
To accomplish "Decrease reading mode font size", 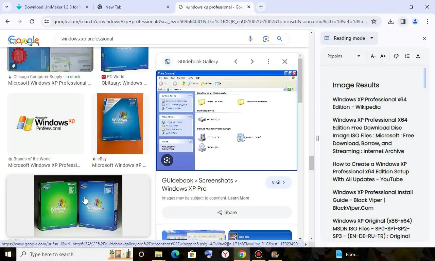I will point(373,56).
